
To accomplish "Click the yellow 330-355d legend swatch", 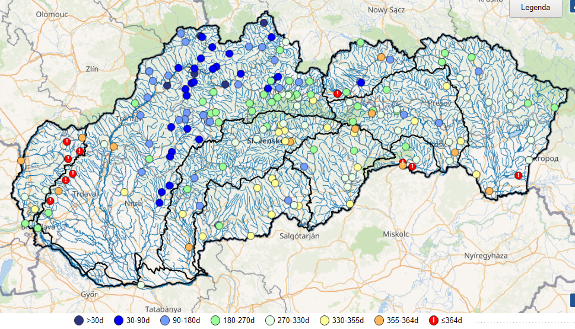I will [x=325, y=320].
